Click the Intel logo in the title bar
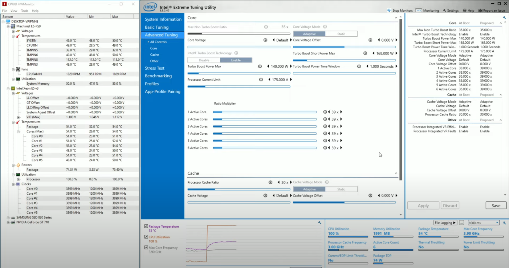This screenshot has width=509, height=268. click(150, 7)
